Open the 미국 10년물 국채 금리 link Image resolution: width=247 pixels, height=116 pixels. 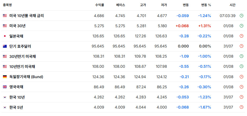[26, 15]
